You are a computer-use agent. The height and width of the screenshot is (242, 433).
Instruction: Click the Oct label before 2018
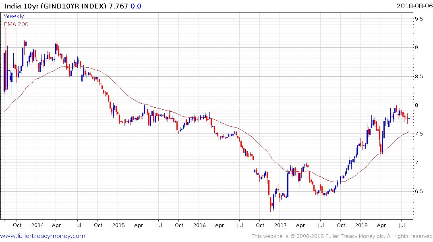point(341,225)
